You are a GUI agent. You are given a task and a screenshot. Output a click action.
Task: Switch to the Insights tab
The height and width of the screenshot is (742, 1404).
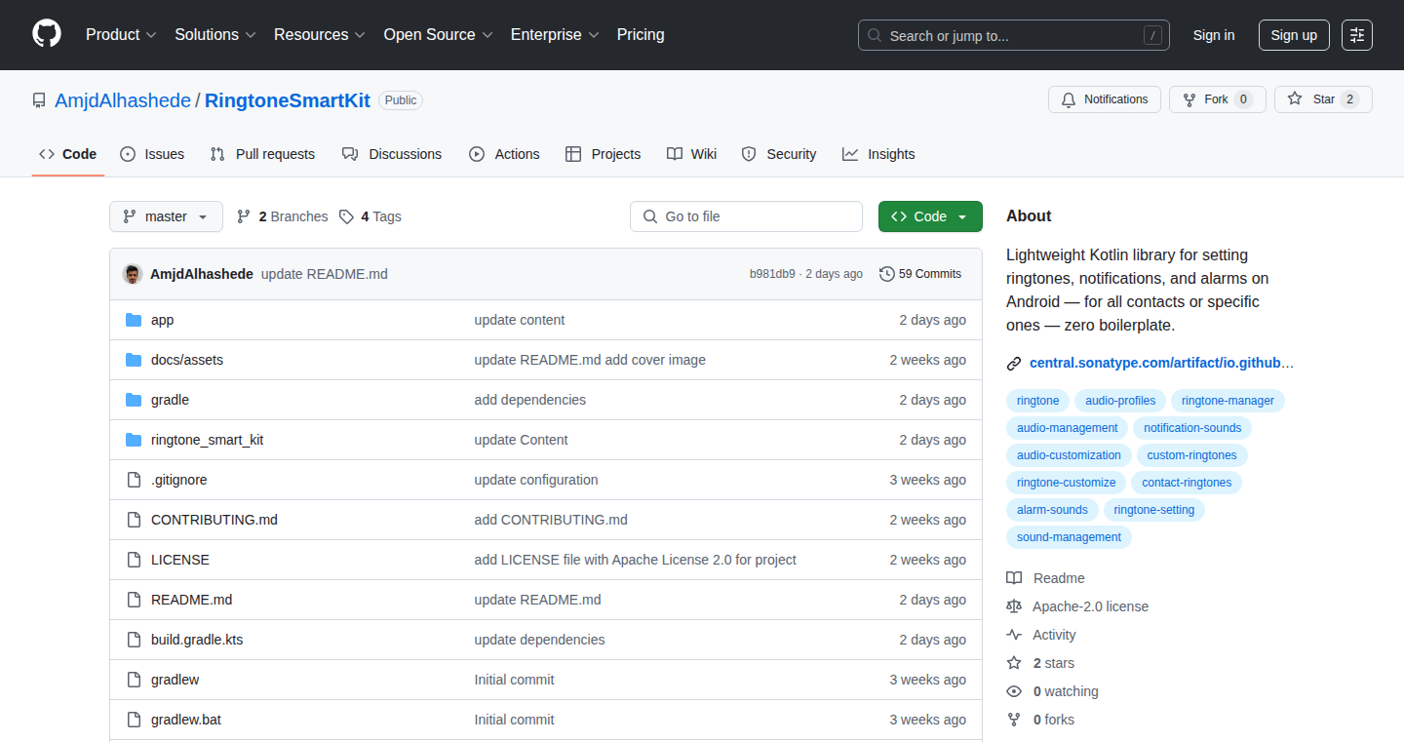point(878,154)
